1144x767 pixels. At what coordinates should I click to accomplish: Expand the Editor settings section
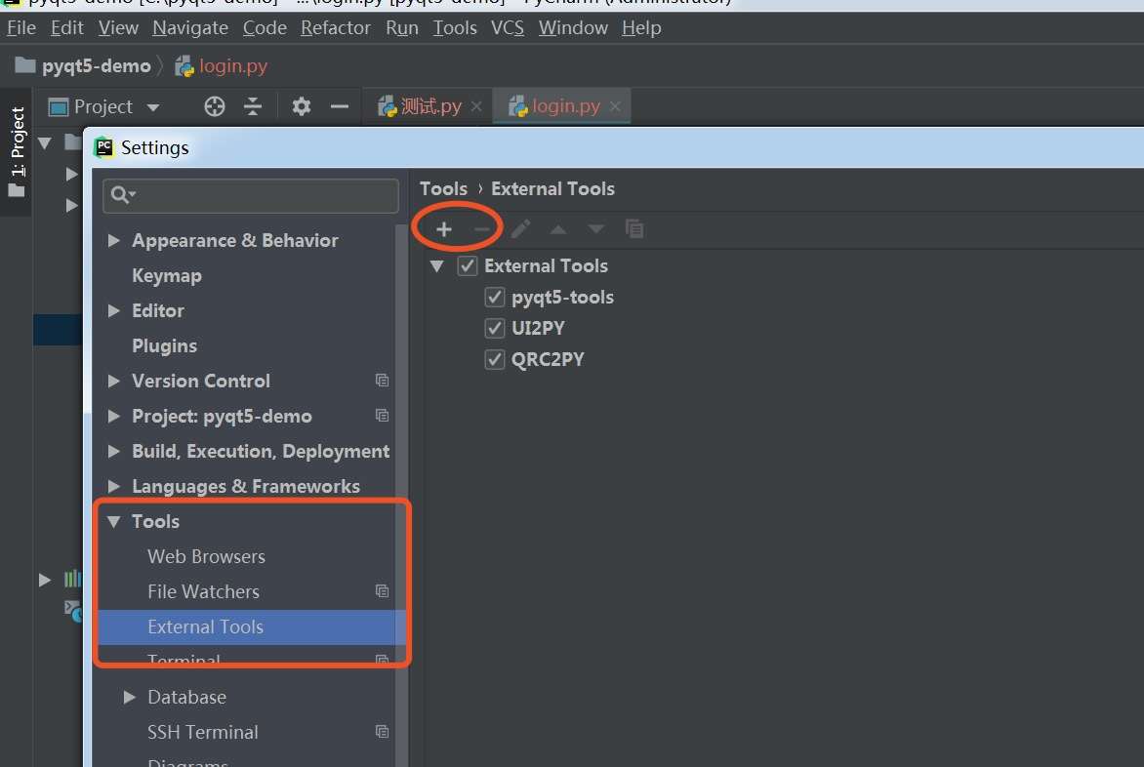coord(113,310)
